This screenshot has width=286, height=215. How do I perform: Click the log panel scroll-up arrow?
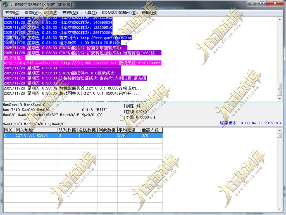coord(280,19)
